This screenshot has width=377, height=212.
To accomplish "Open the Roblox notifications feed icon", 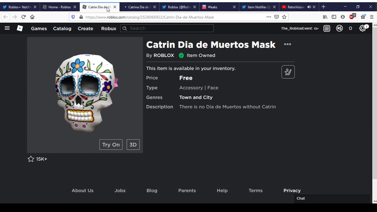I will pos(327,28).
